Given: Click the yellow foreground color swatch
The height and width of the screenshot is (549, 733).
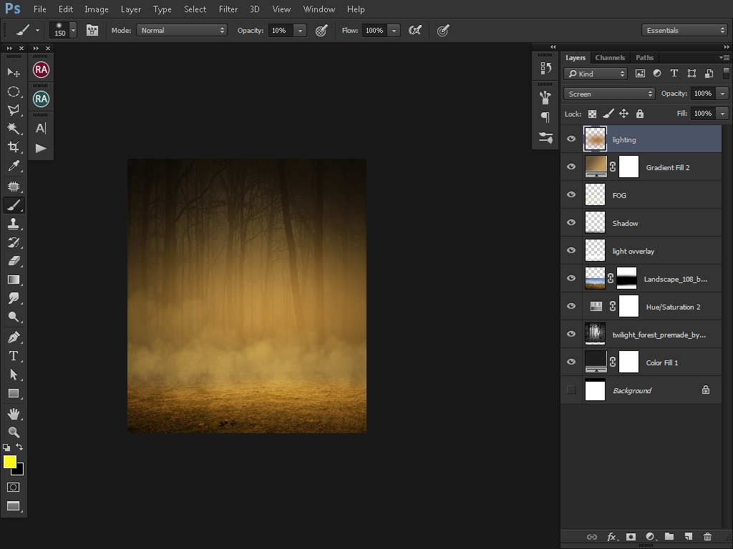Looking at the screenshot, I should click(10, 462).
